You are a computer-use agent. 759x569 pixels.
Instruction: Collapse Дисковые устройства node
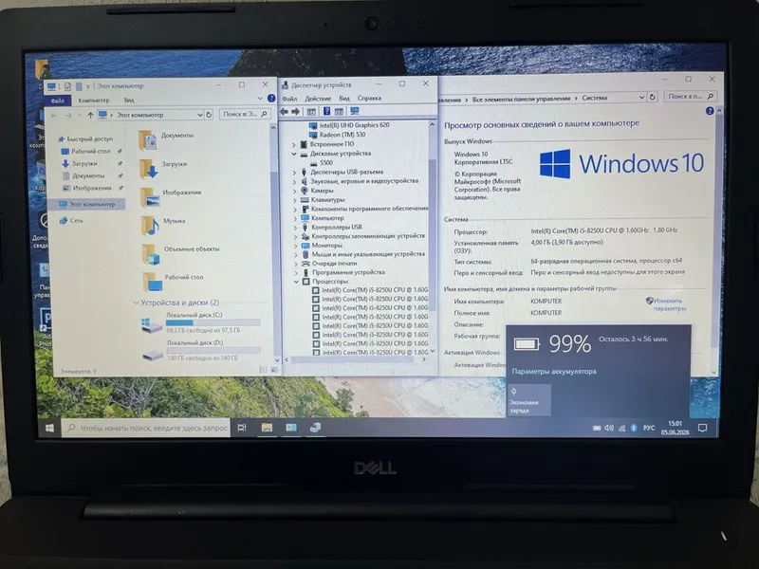tap(294, 154)
